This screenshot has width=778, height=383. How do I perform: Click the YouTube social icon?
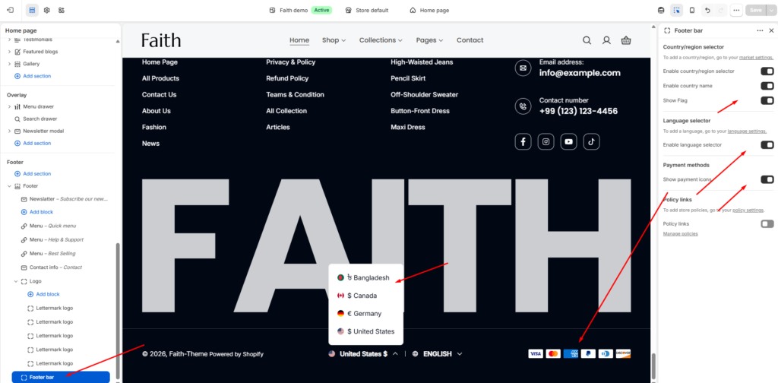[x=568, y=142]
